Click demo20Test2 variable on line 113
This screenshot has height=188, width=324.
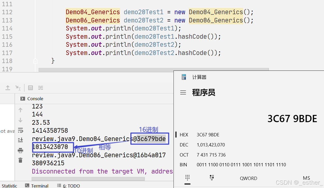pyautogui.click(x=144, y=20)
